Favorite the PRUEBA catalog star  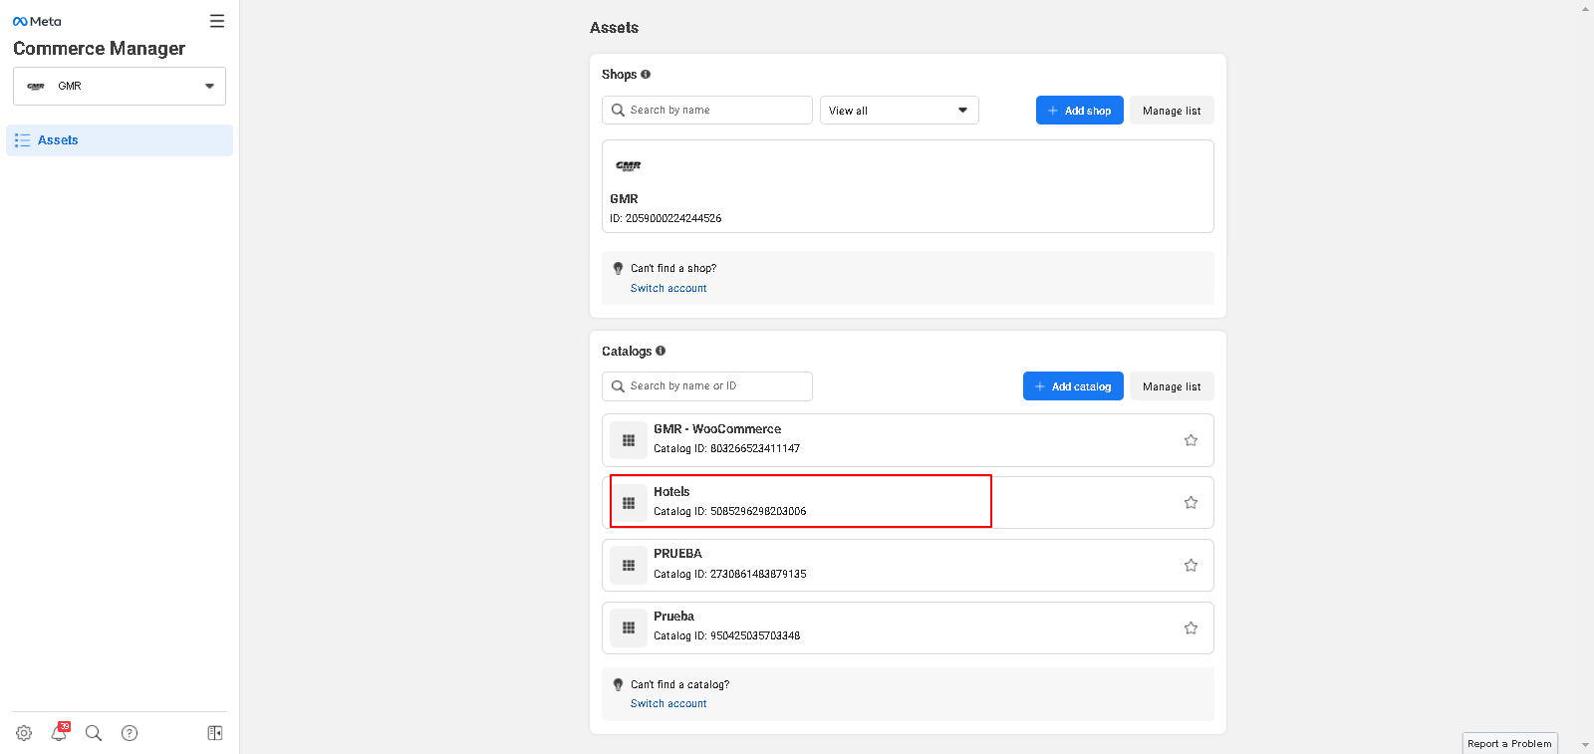click(x=1191, y=565)
